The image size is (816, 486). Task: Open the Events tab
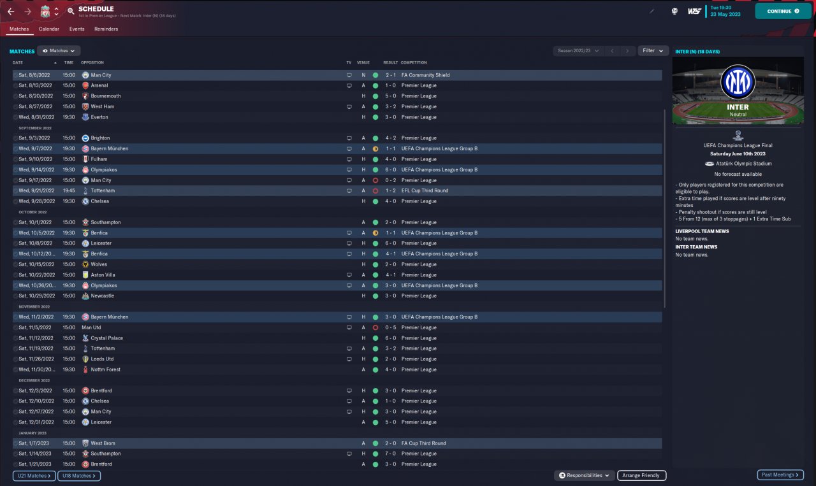[76, 29]
